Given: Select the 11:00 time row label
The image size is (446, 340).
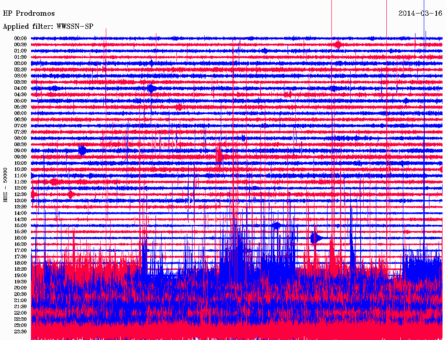Looking at the screenshot, I should coord(20,176).
